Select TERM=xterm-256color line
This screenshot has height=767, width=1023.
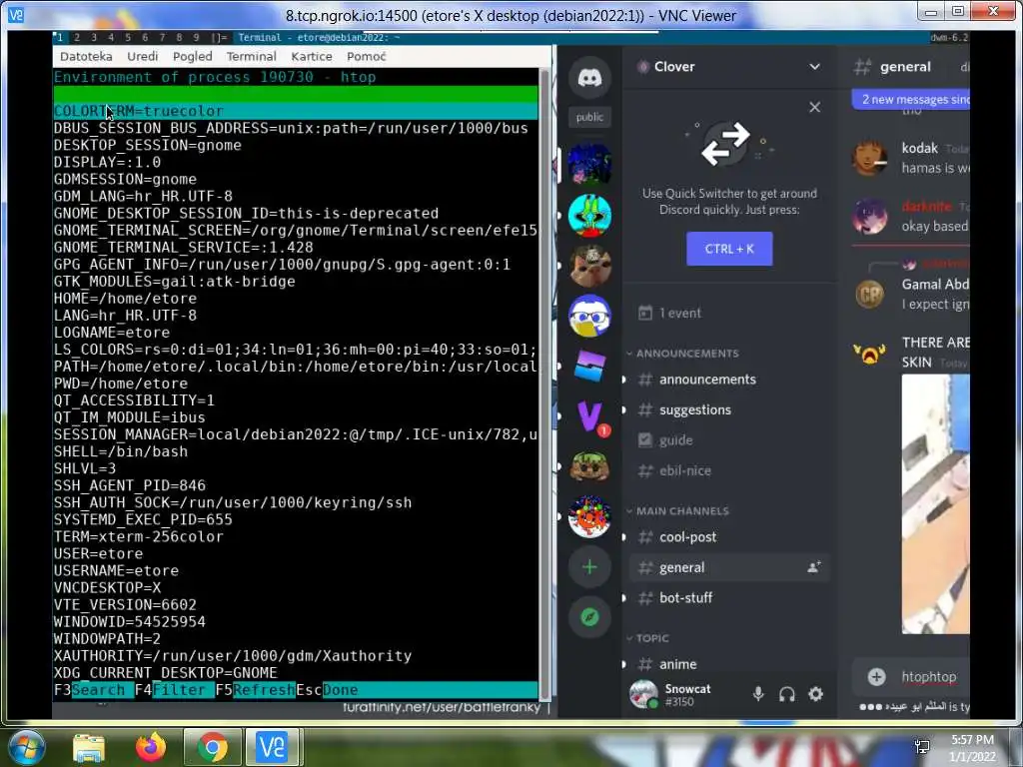(296, 536)
